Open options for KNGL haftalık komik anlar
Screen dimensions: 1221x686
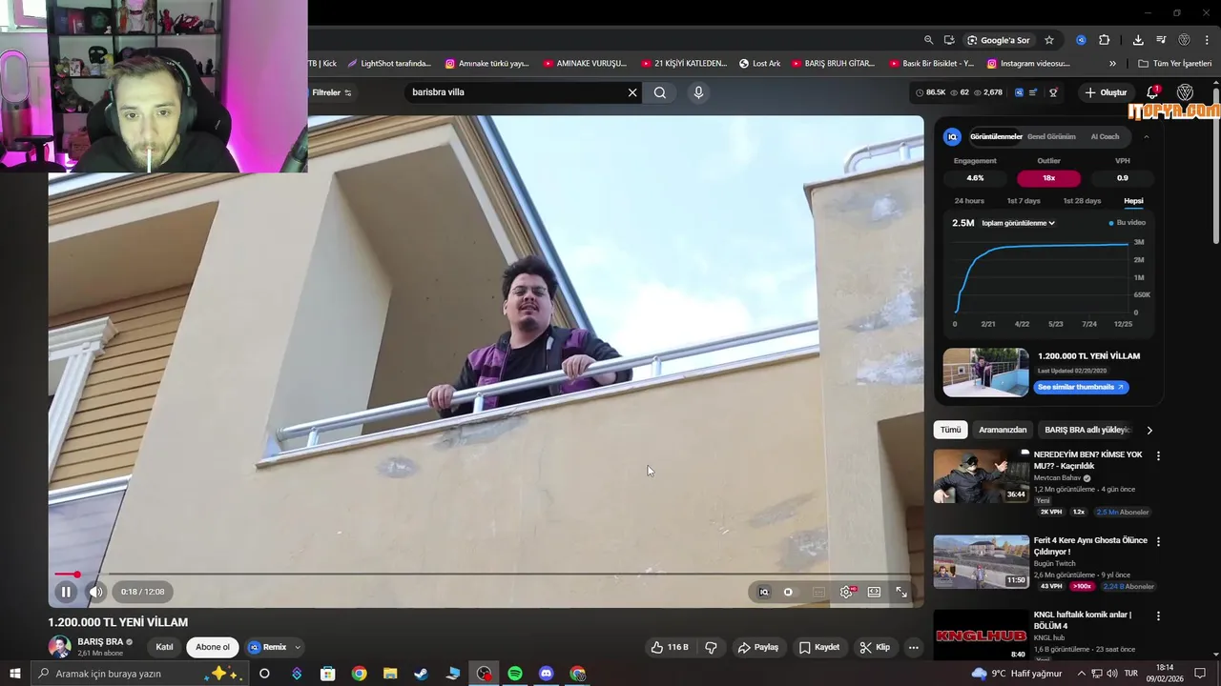pyautogui.click(x=1159, y=616)
